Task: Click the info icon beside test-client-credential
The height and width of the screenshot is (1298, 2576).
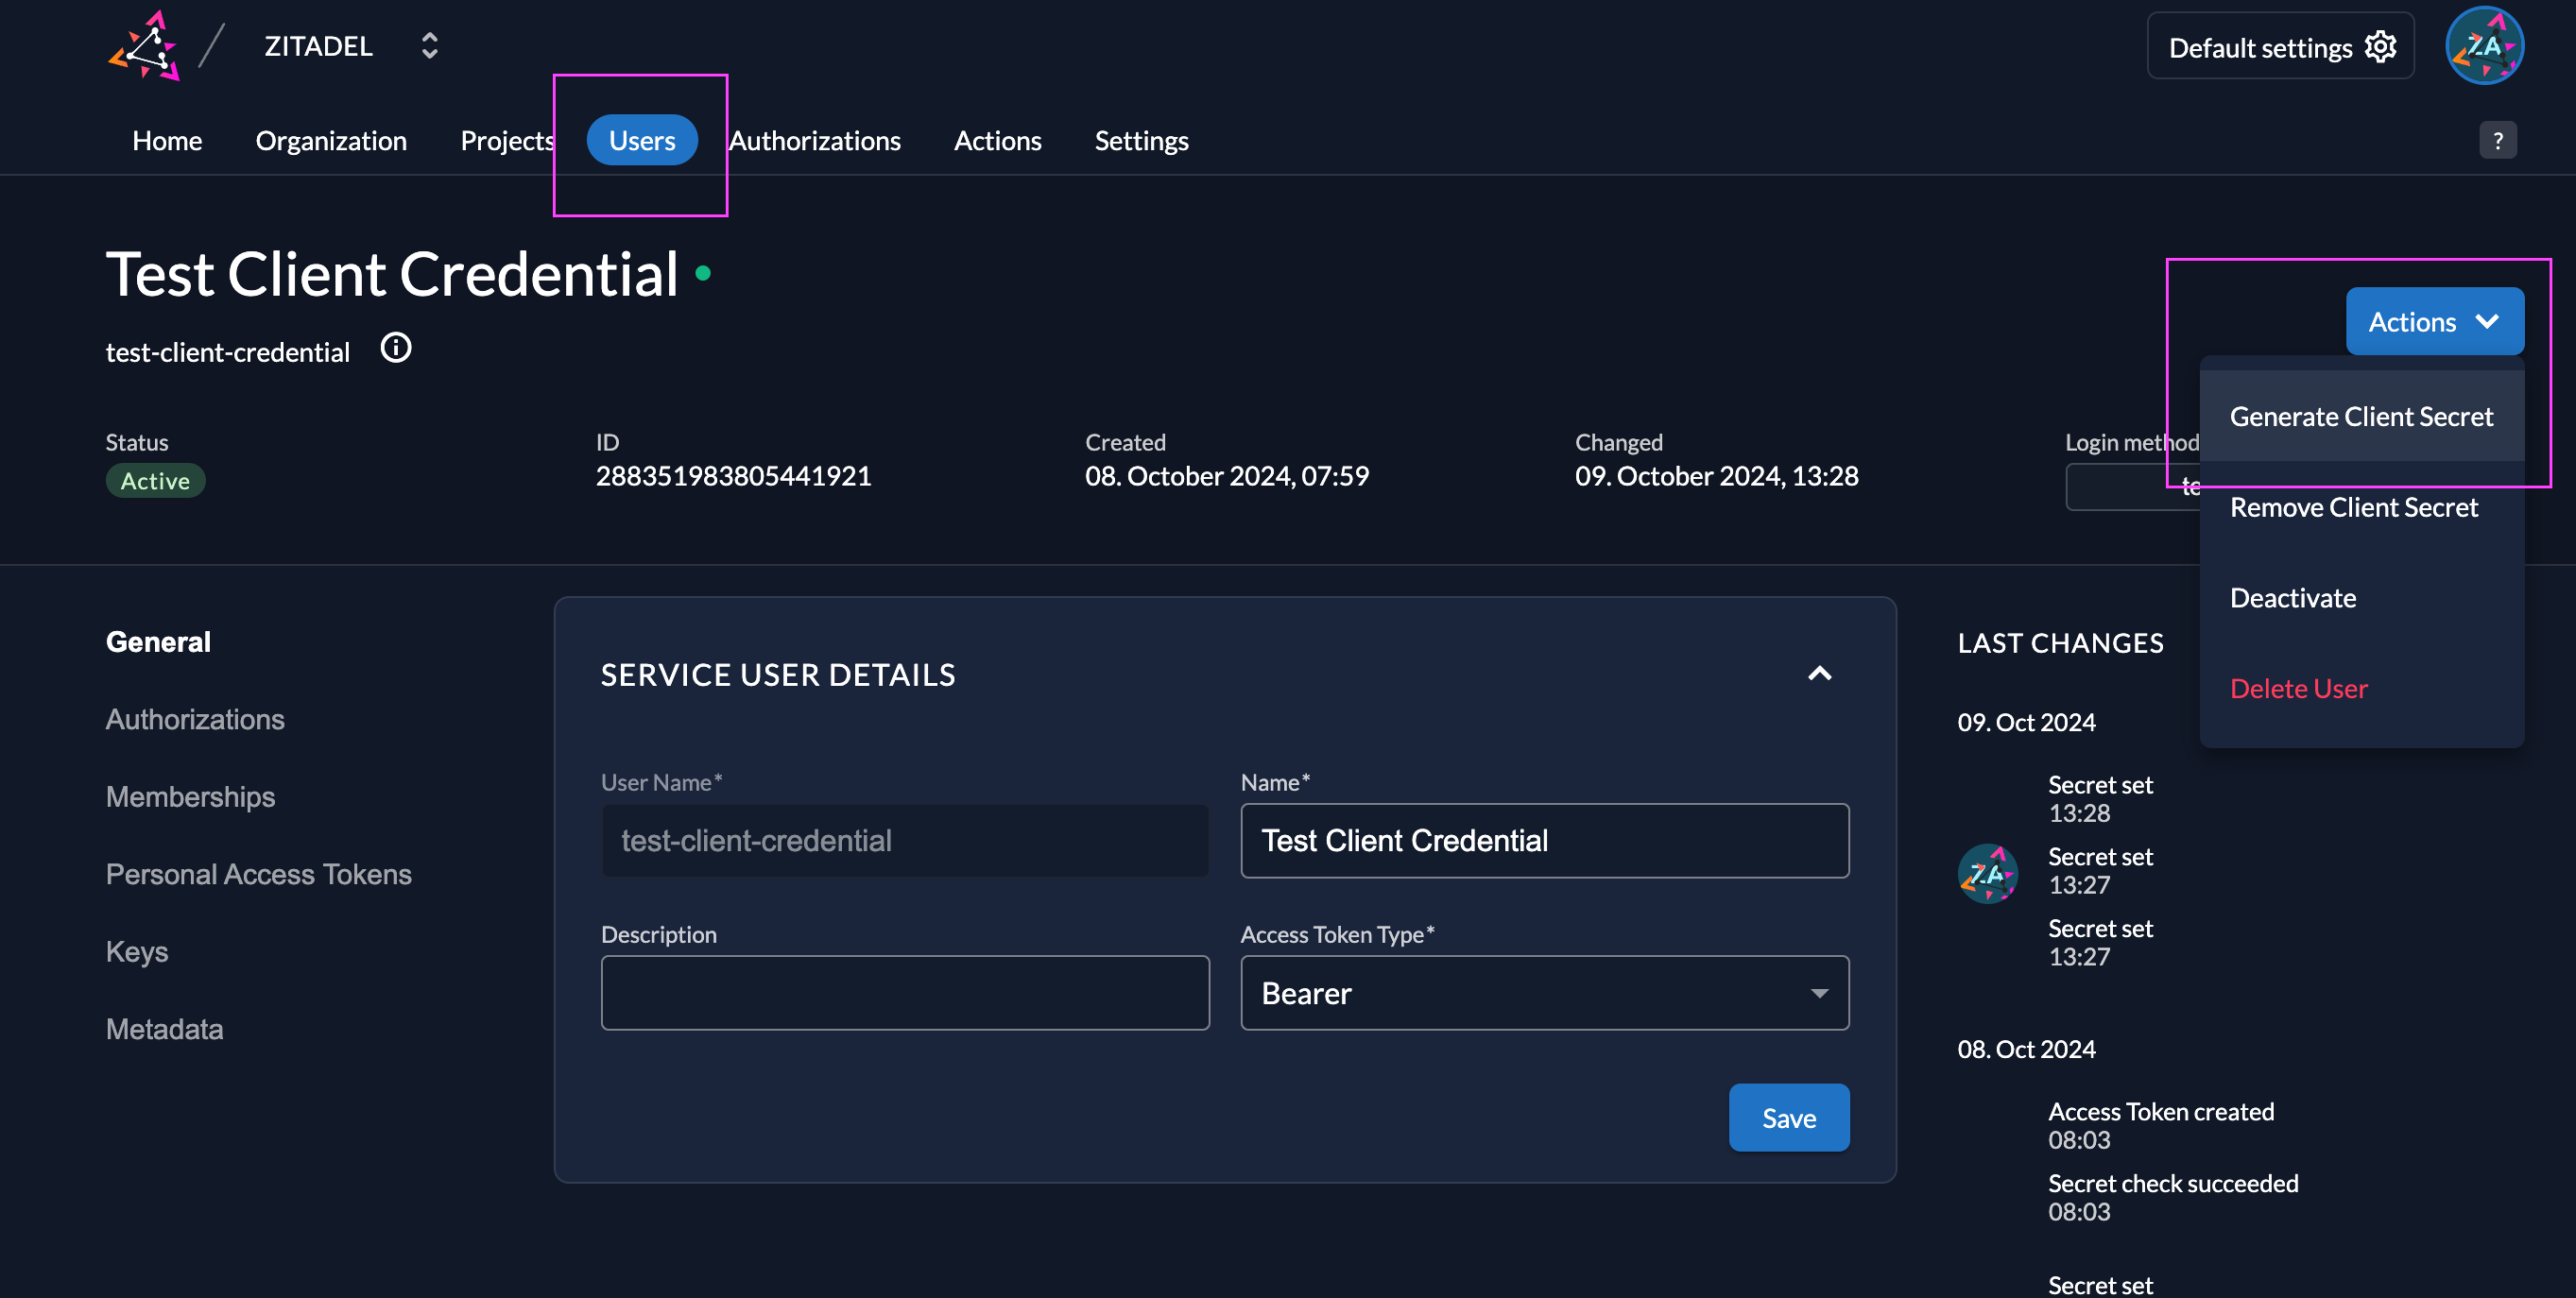Action: pos(396,348)
